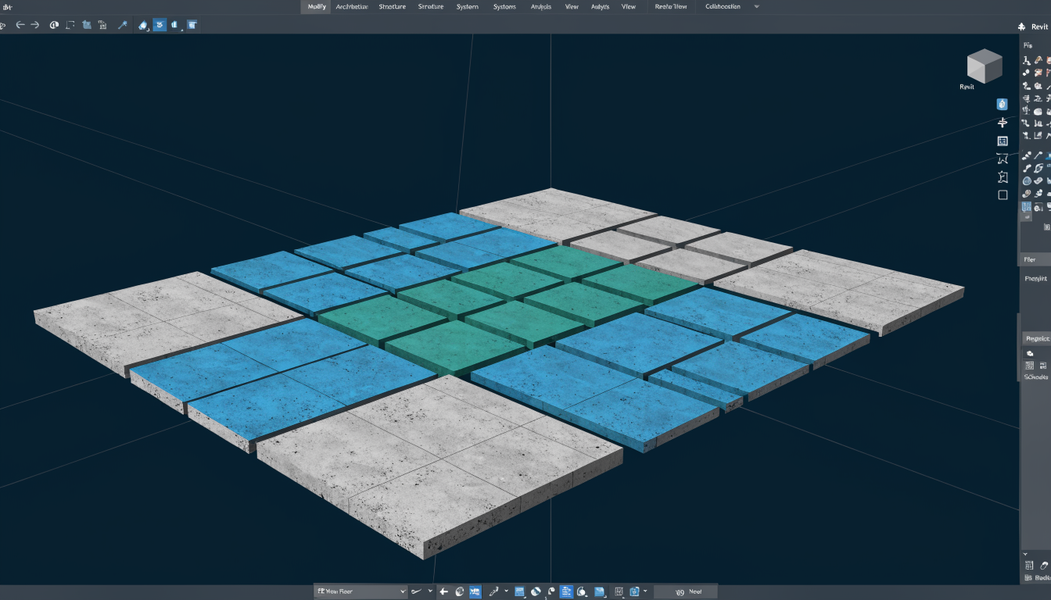Toggle the highlighted blue list icon in bottom toolbar

[566, 592]
